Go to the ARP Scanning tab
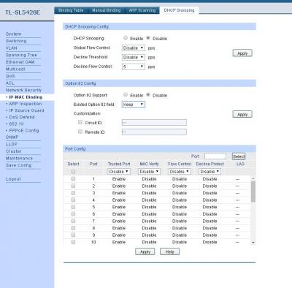Viewport: 292px width, 288px height. (142, 10)
